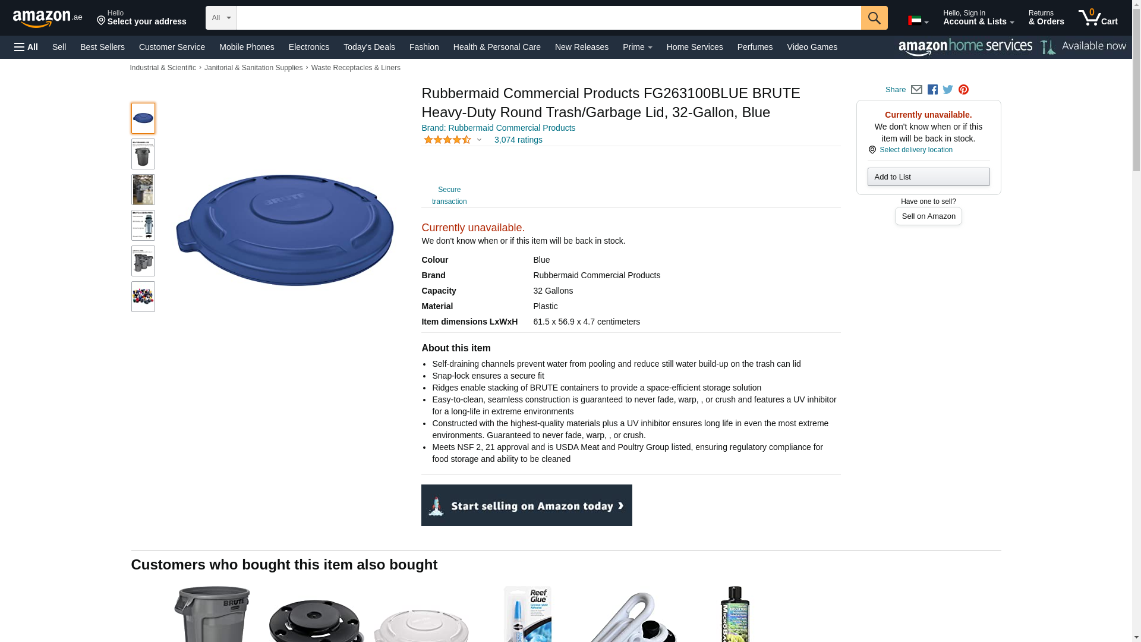Open the 3,074 ratings link

[518, 140]
